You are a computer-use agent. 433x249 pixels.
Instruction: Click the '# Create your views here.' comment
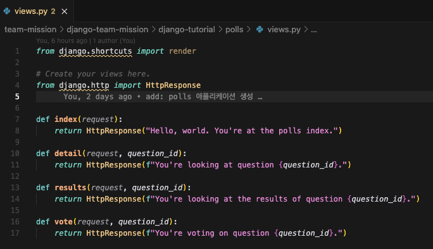click(x=93, y=74)
